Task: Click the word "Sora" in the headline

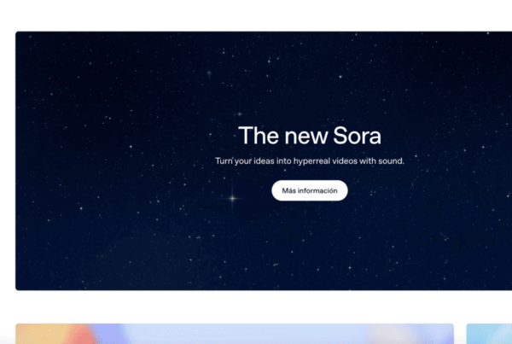Action: click(357, 136)
